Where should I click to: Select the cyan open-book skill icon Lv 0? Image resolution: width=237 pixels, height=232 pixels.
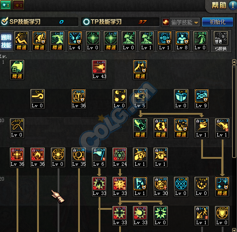(181, 99)
